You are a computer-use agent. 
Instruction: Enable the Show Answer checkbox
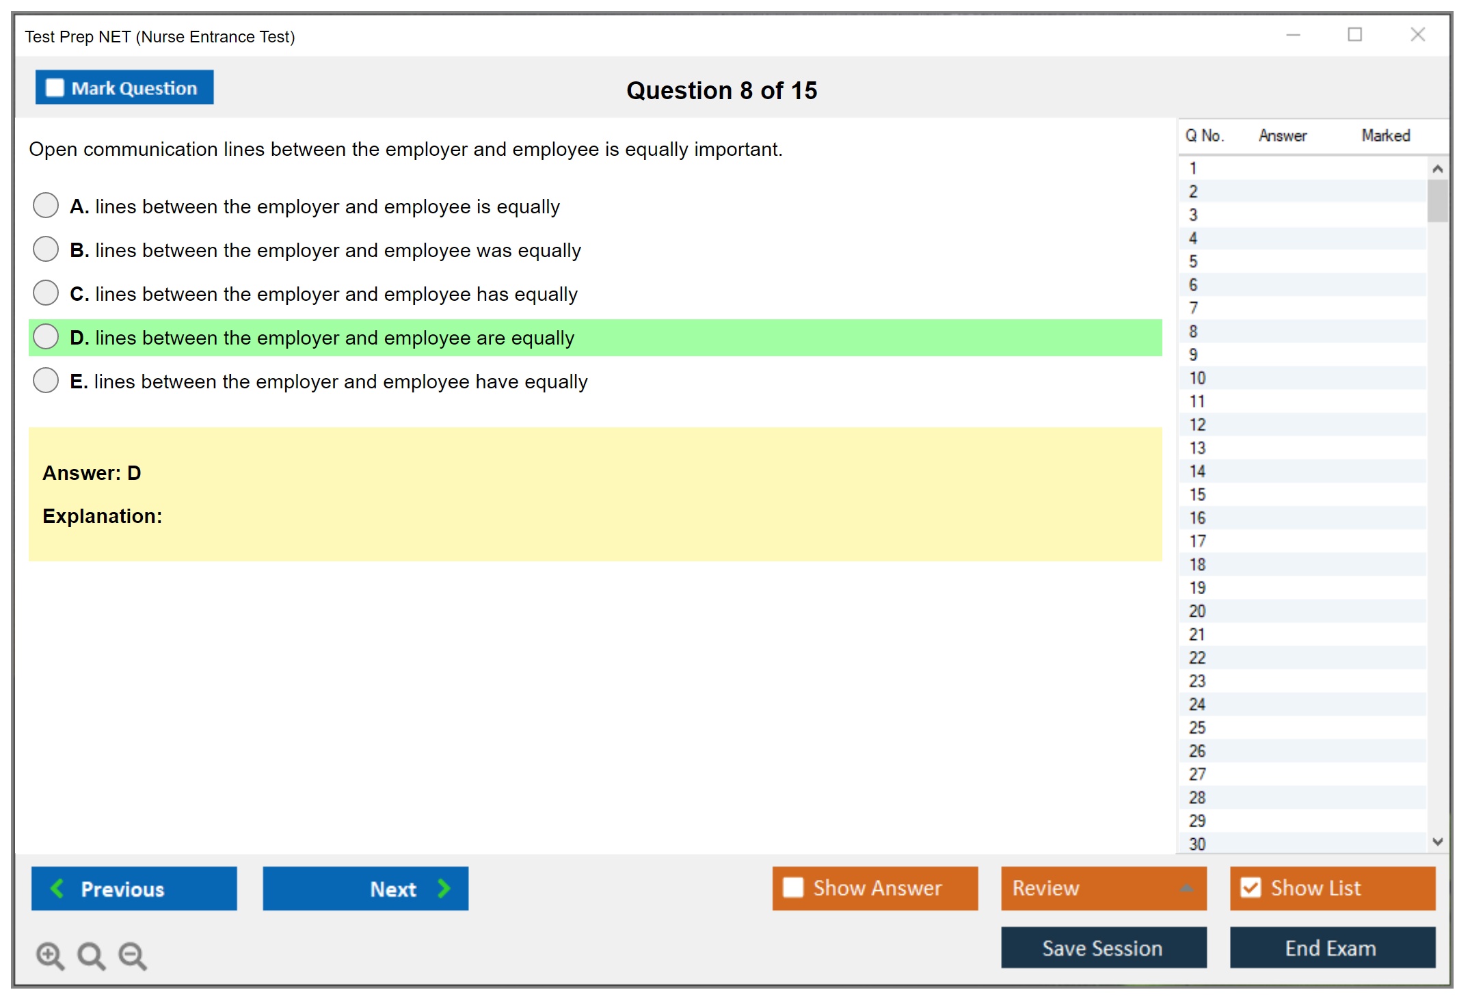click(x=793, y=887)
